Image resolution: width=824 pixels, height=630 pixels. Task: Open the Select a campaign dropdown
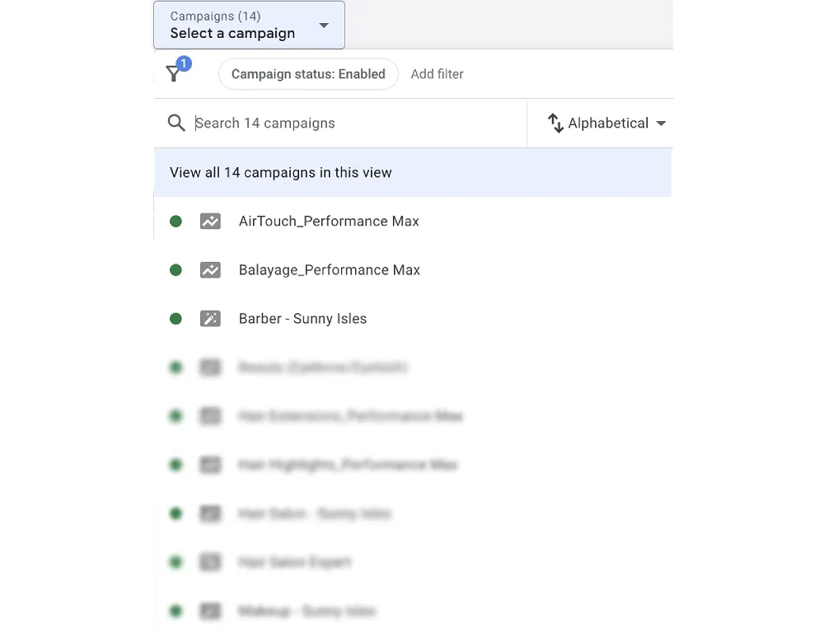pos(249,26)
